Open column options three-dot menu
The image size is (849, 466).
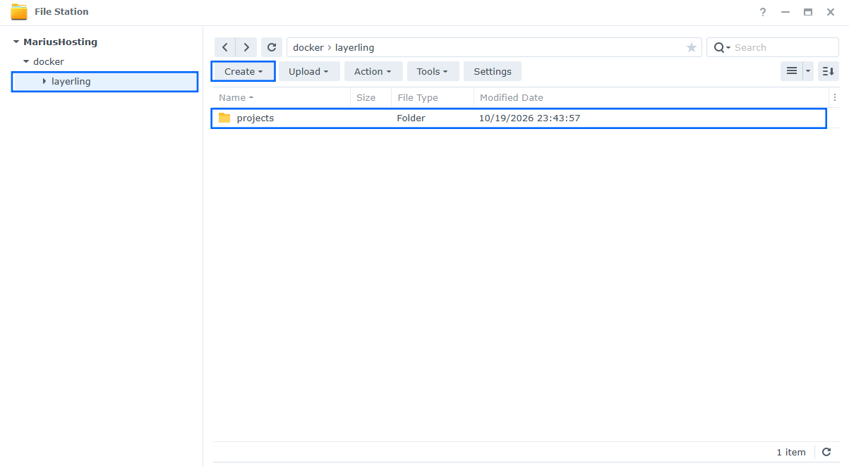pos(836,97)
